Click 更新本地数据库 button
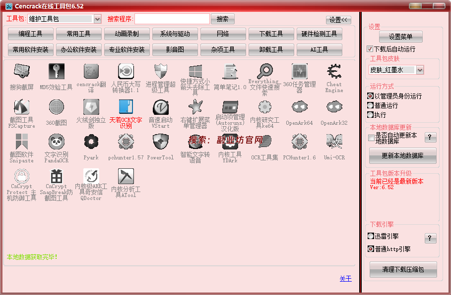Screen dimensions: 451x295 click(403, 155)
